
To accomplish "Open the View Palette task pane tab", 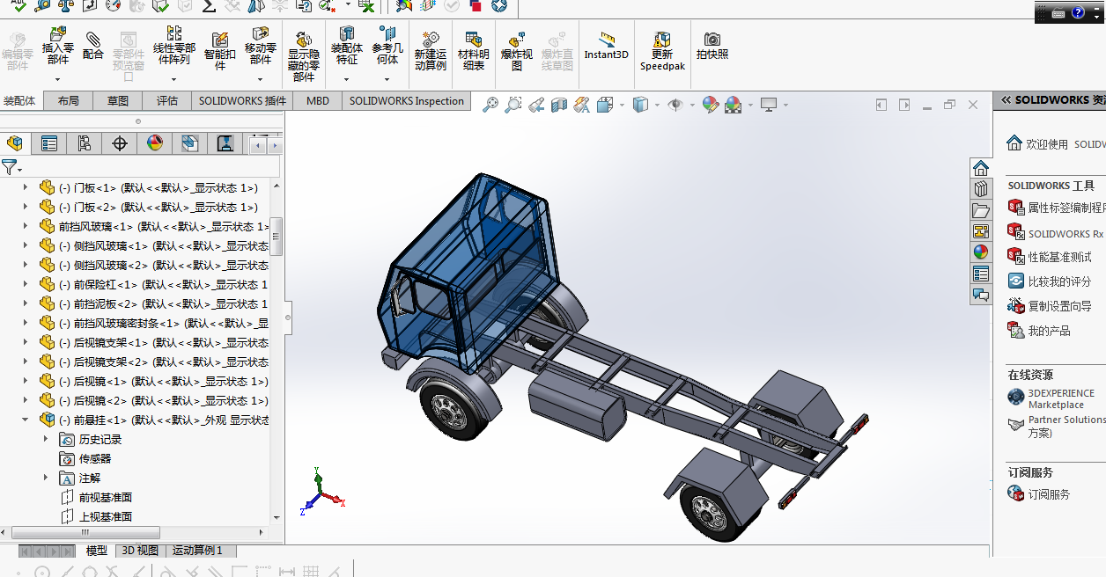I will coord(981,231).
